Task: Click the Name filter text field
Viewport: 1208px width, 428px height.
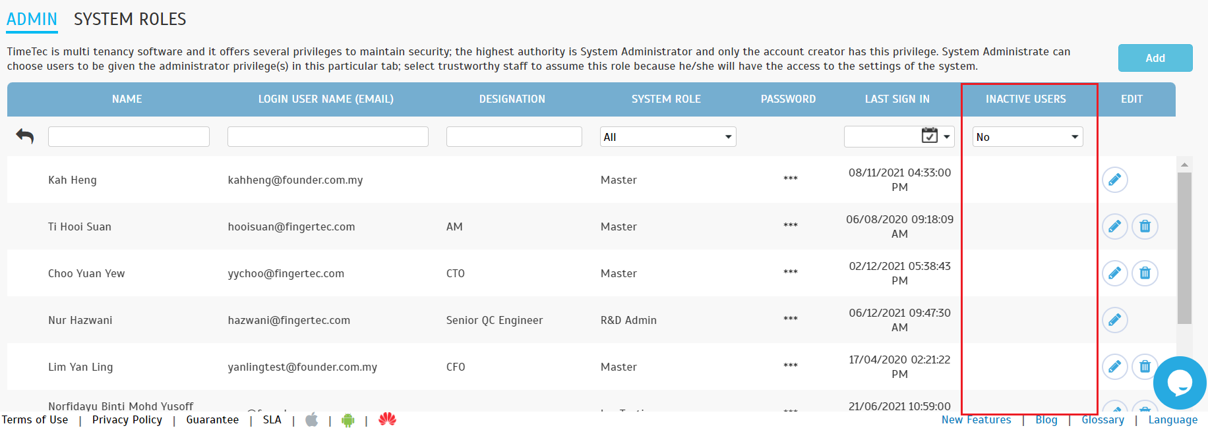Action: pos(129,137)
